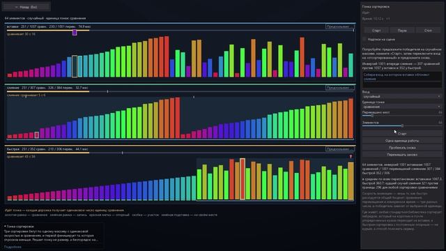
Task: Click the вставки lane stats line
Action: [49, 26]
